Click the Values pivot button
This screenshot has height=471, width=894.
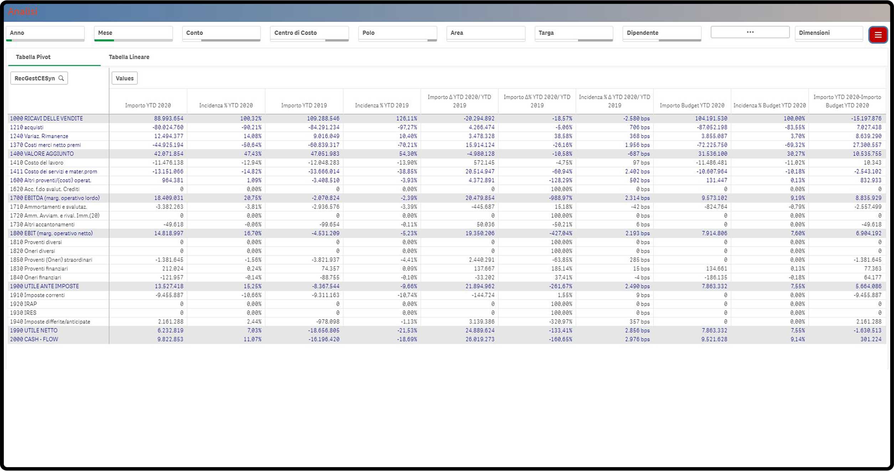tap(124, 78)
